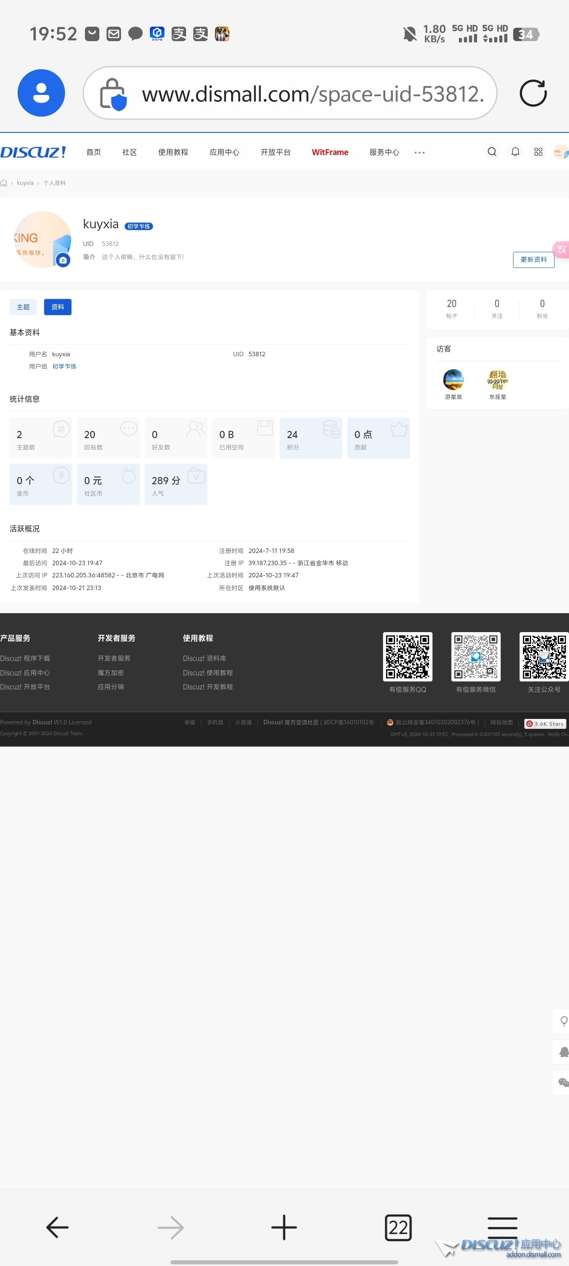Open the WitFrame navigation menu item
Viewport: 569px width, 1266px height.
[x=329, y=152]
